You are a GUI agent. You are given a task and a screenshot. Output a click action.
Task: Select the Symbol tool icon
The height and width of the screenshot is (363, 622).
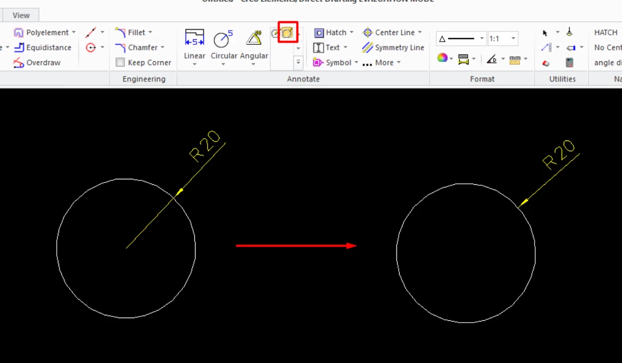(318, 63)
